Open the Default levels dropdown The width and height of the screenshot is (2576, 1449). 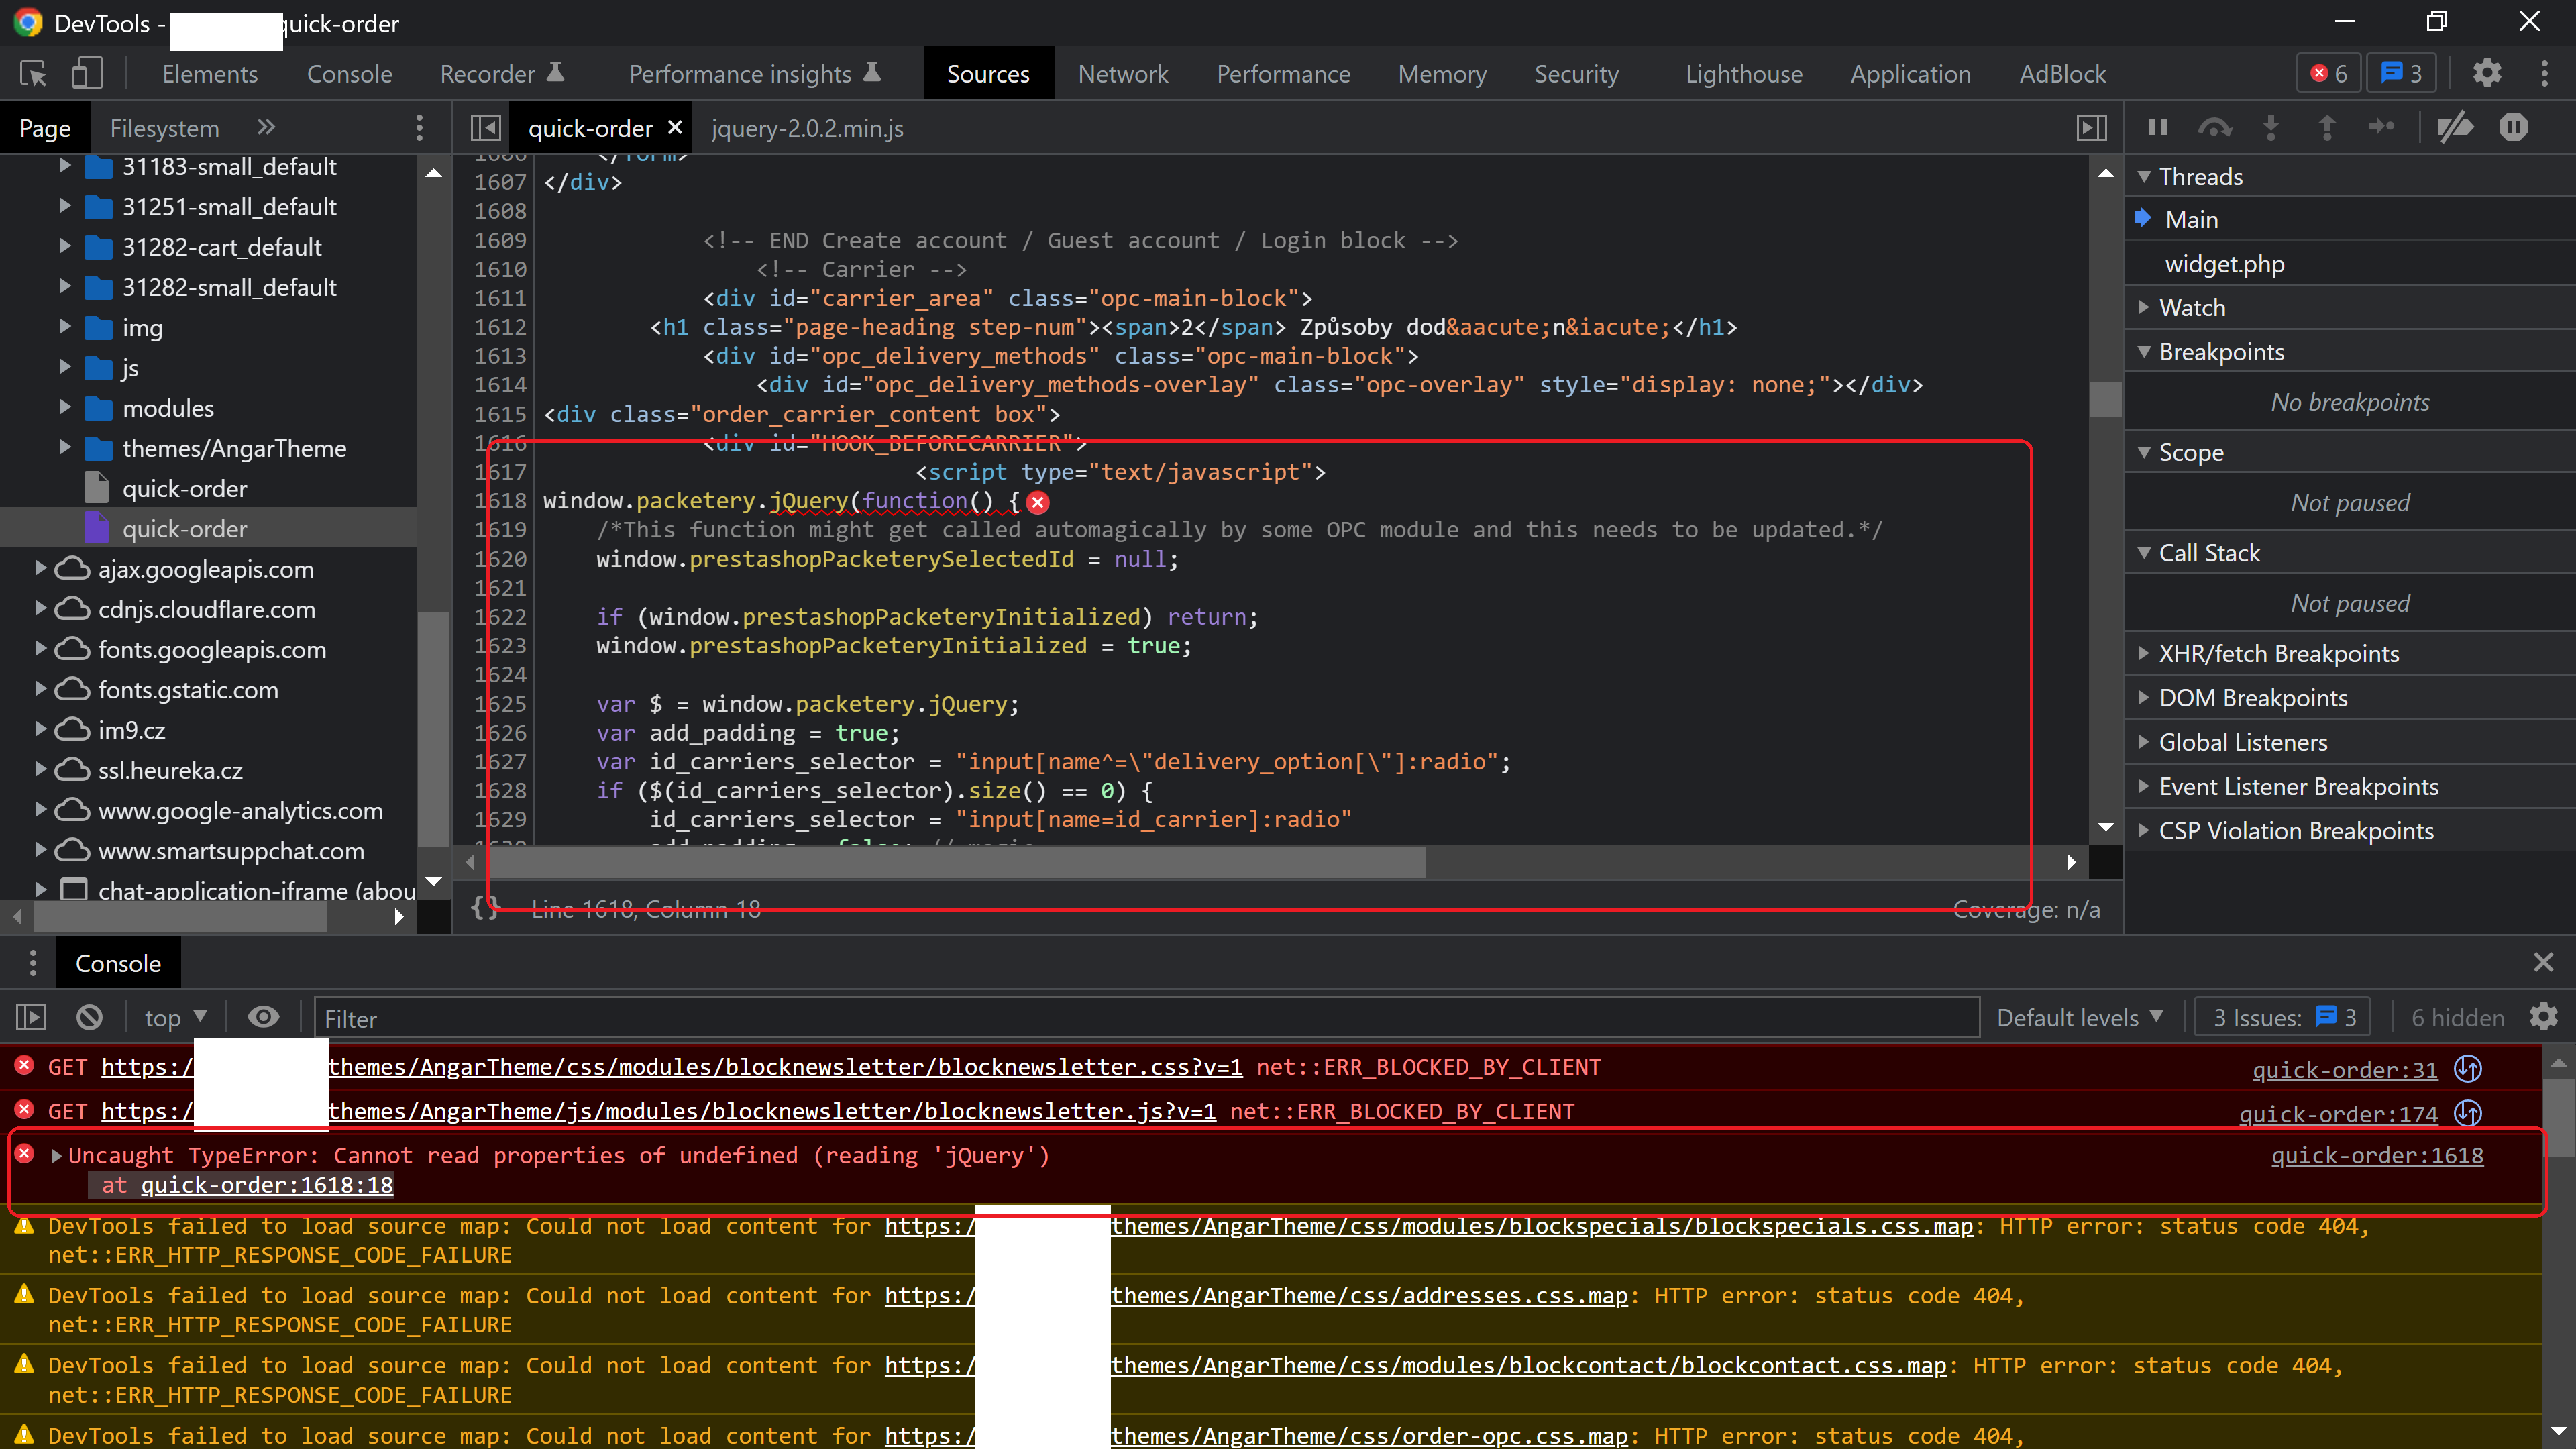click(x=2079, y=1018)
